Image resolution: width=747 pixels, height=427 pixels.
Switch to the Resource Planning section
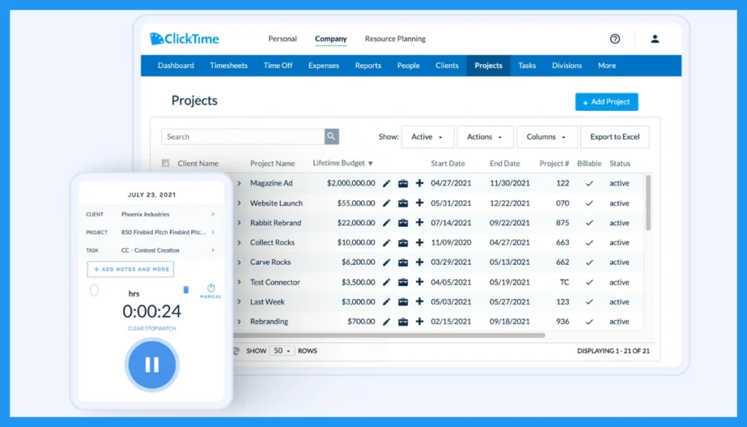coord(395,39)
